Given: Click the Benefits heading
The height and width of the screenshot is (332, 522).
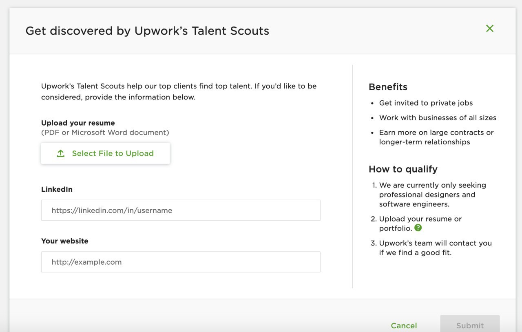Looking at the screenshot, I should tap(388, 87).
